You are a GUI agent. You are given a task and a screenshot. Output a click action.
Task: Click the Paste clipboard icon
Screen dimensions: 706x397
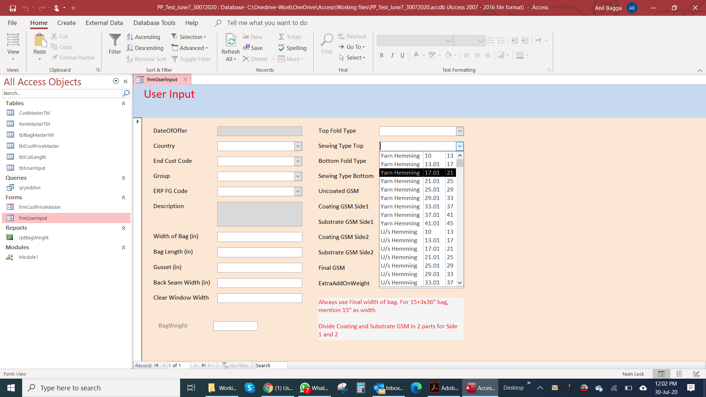pos(40,40)
